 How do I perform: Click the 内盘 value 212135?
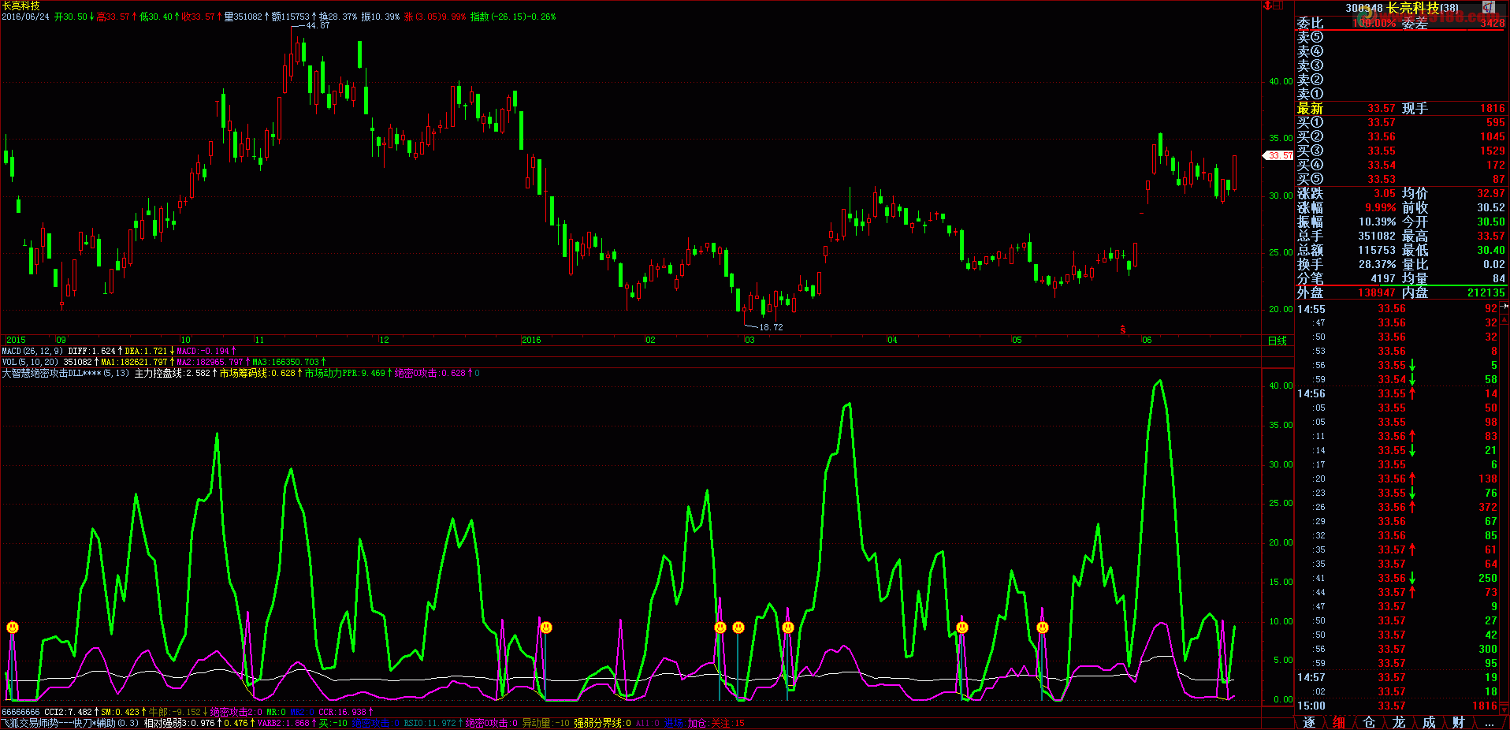pyautogui.click(x=1486, y=292)
